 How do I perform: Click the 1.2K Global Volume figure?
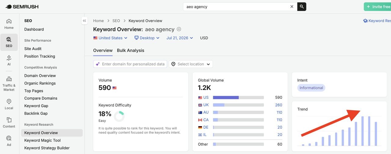pos(204,88)
